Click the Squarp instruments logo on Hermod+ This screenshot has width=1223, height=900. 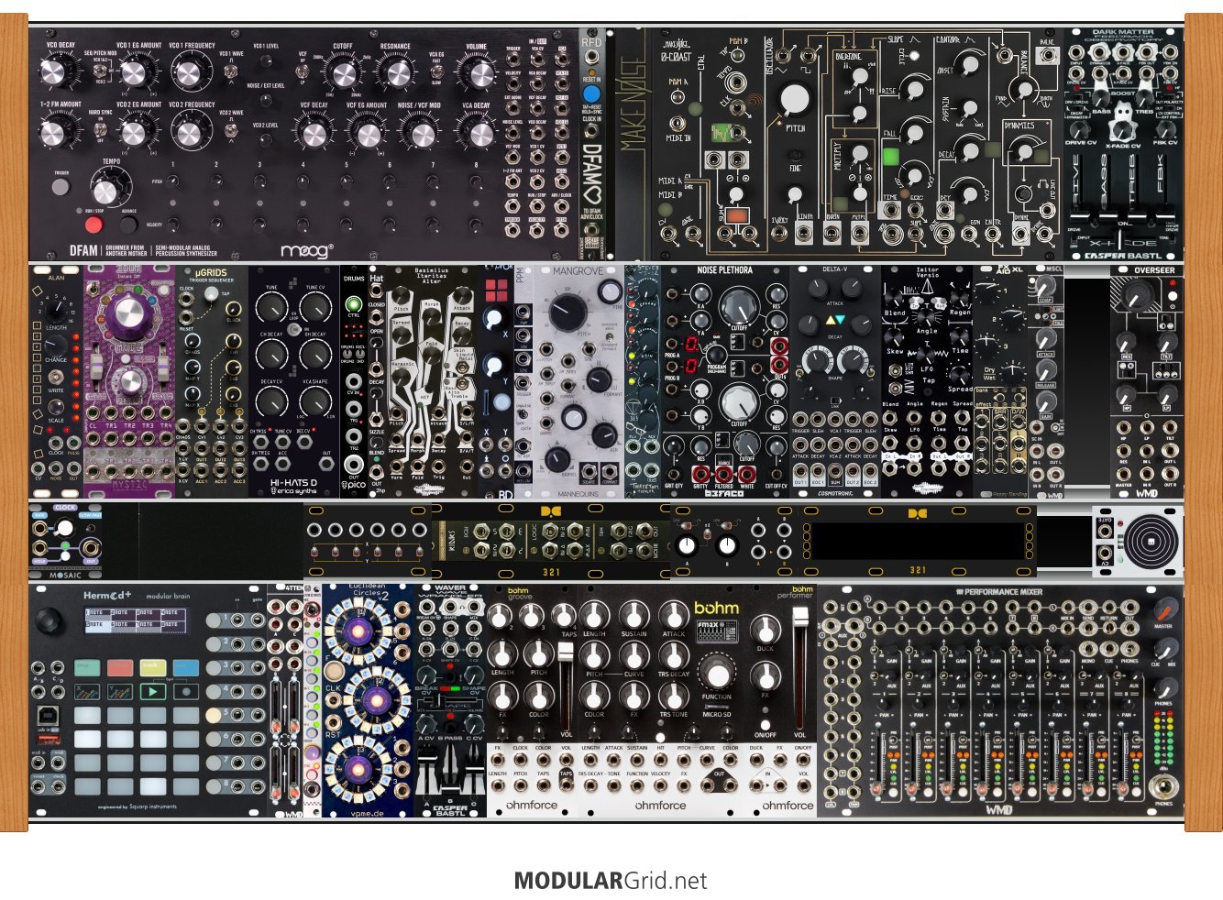coord(151,807)
